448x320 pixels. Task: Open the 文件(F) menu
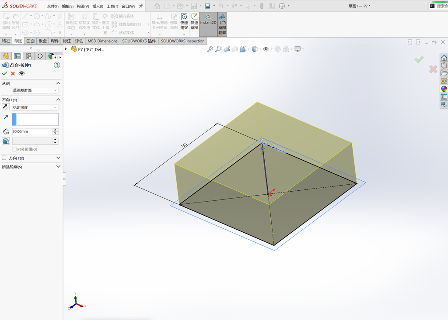coord(53,6)
